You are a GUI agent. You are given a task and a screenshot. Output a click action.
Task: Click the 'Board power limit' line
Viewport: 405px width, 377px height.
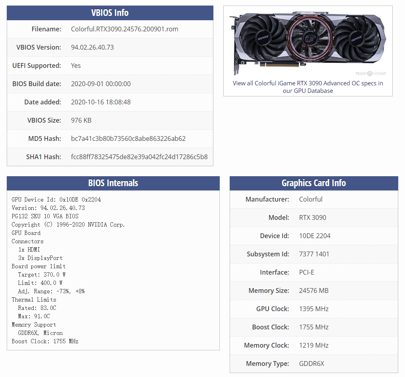[38, 266]
